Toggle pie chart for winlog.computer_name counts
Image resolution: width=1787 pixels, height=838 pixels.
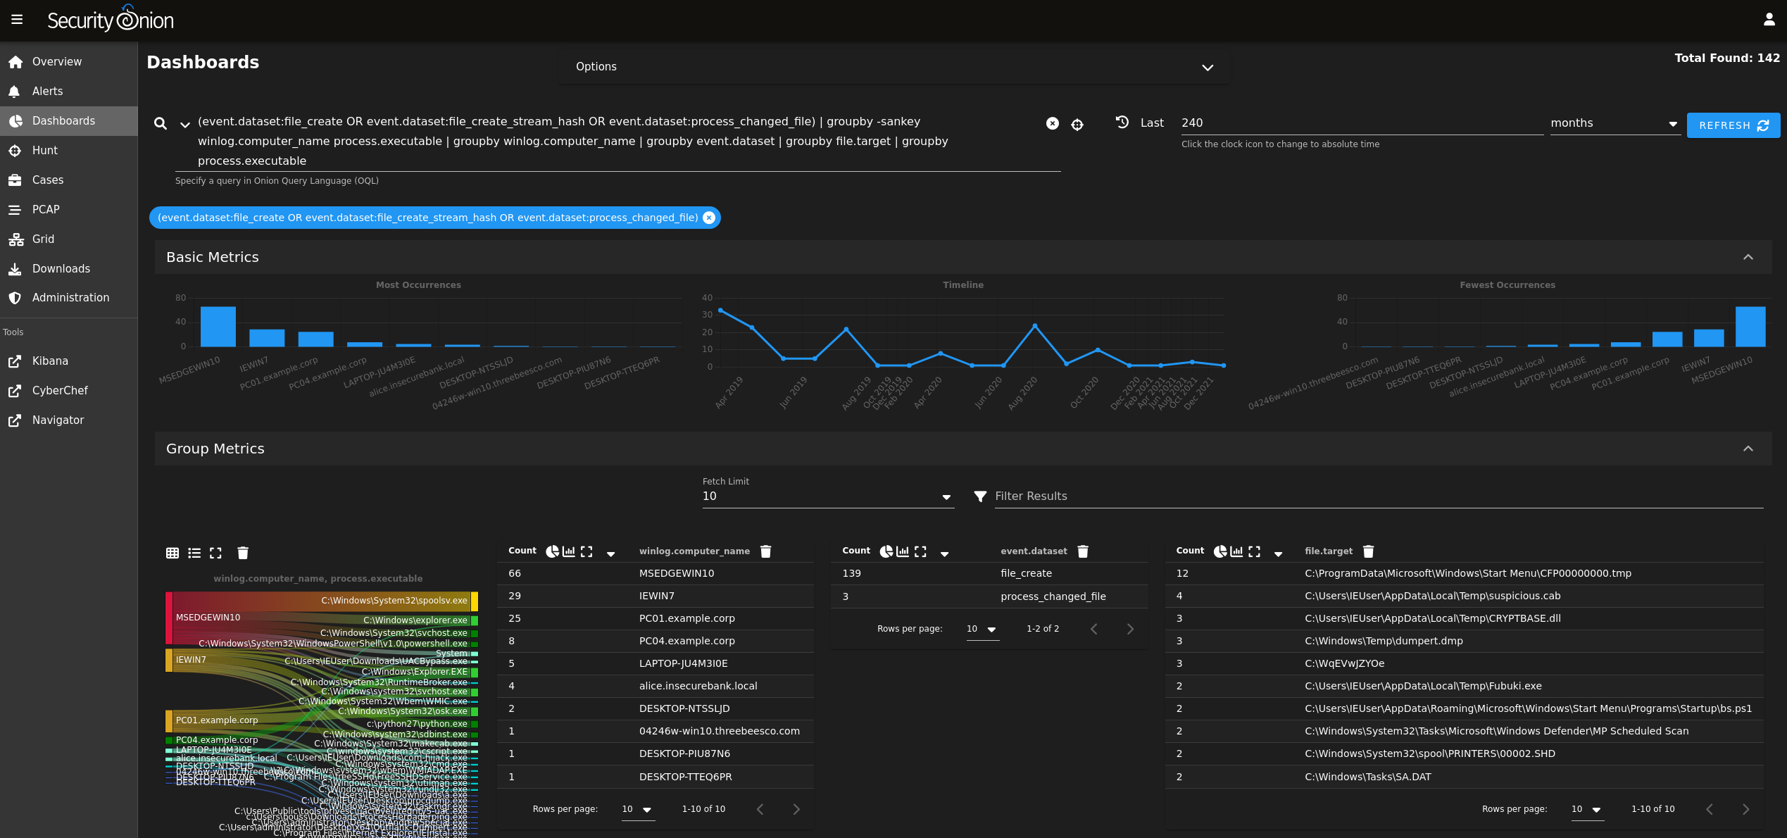point(552,551)
